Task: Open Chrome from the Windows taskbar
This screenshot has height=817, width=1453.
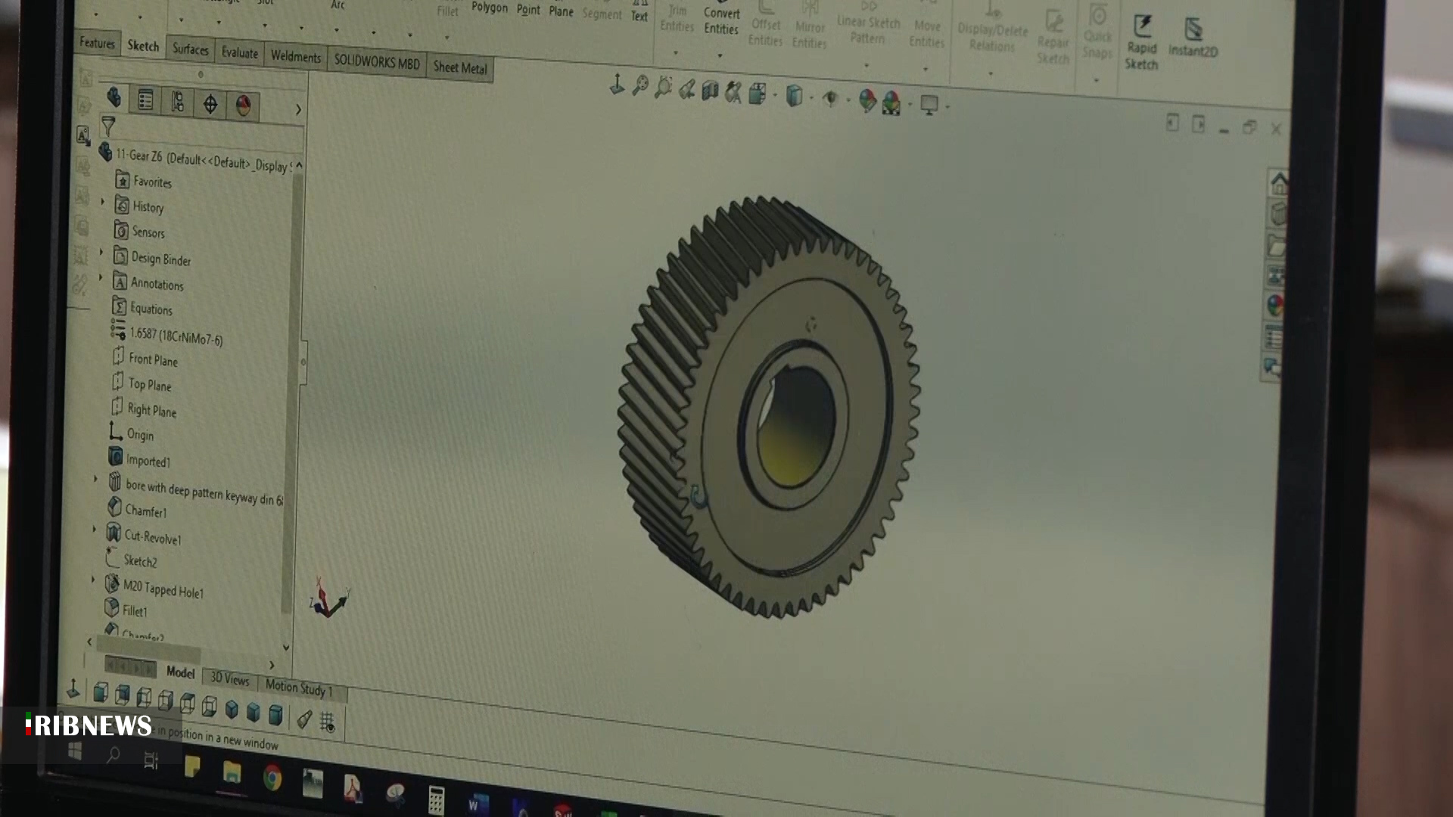Action: tap(272, 778)
